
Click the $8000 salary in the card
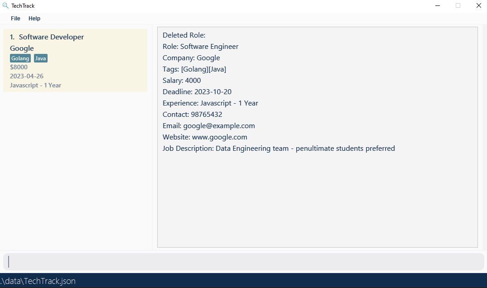[19, 67]
